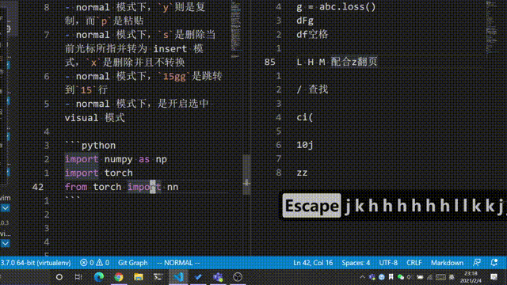Open Microsoft Teams from the taskbar

[x=218, y=277]
